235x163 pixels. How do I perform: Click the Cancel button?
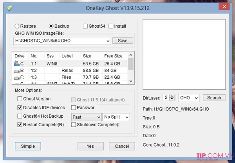click(122, 146)
